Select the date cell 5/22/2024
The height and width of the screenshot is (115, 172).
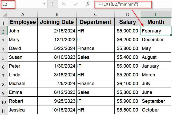pos(57,48)
